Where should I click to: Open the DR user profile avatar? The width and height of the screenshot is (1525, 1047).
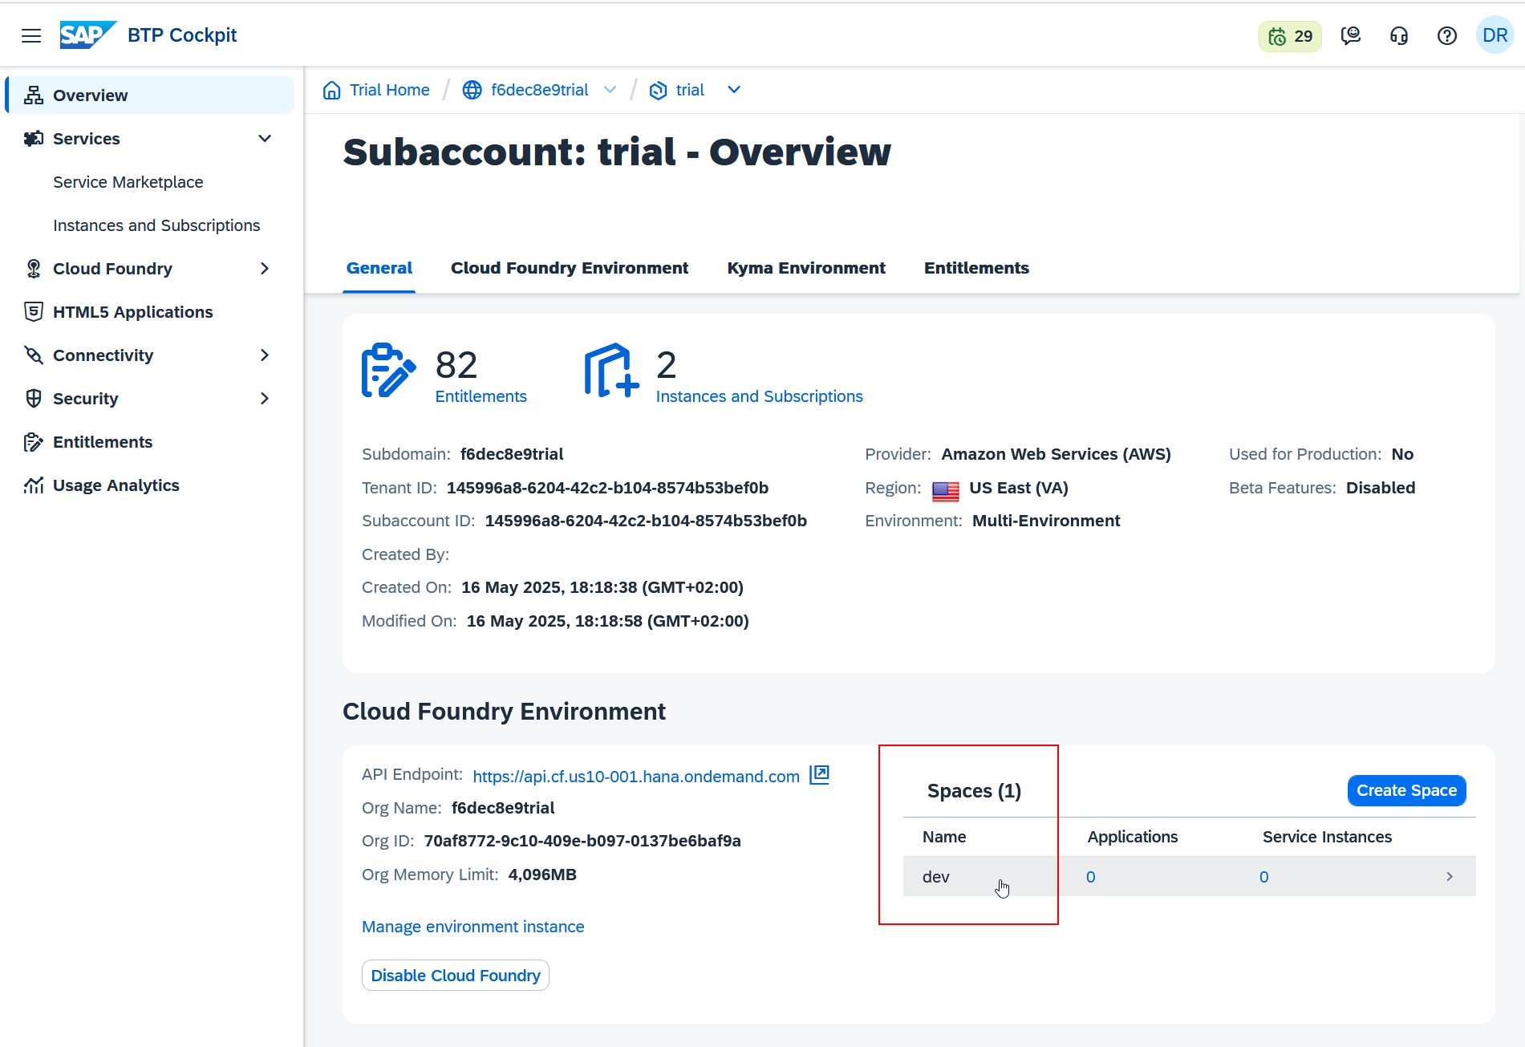[x=1495, y=35]
